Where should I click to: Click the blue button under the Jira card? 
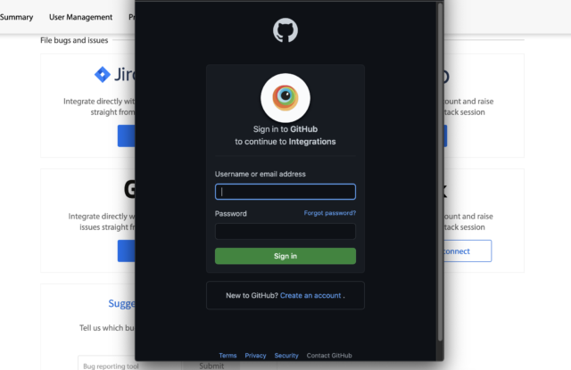[x=127, y=136]
